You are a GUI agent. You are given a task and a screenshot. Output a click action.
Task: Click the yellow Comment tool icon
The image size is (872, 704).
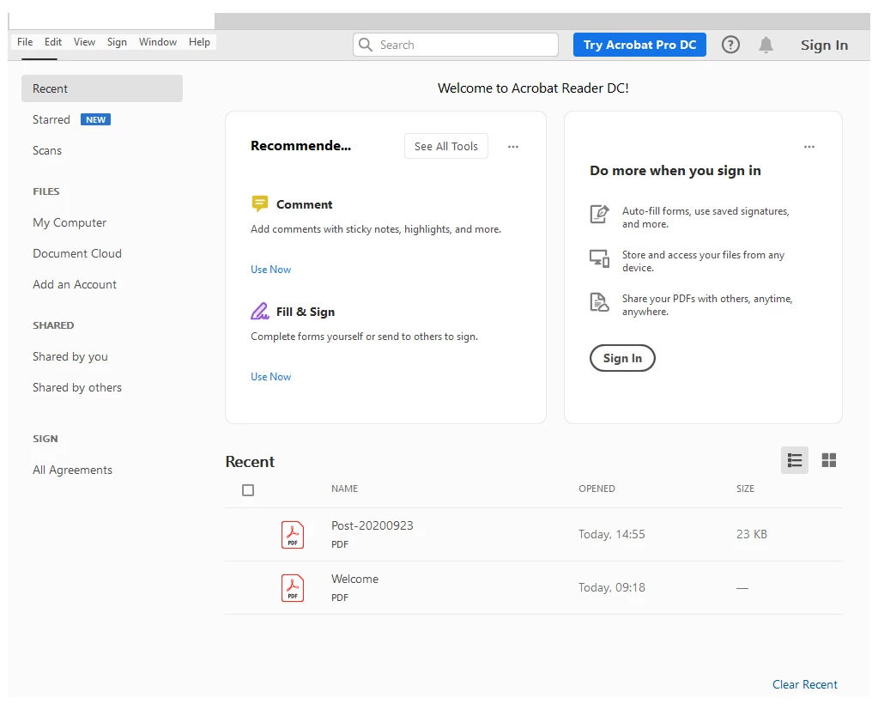pos(260,203)
